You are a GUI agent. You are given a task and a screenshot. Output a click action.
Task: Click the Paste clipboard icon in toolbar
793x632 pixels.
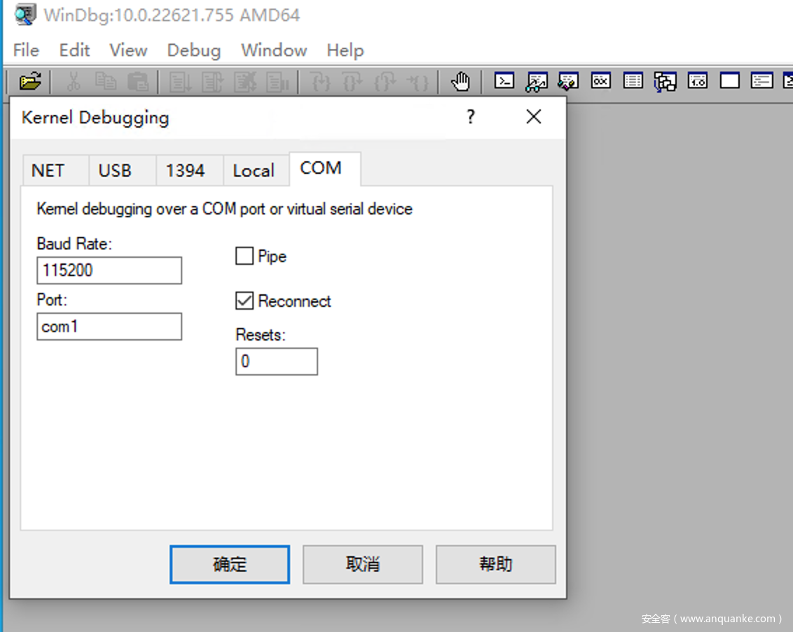coord(137,81)
